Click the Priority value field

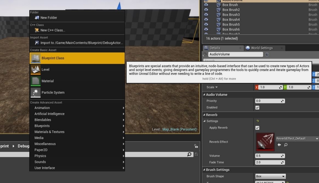[x=270, y=101]
